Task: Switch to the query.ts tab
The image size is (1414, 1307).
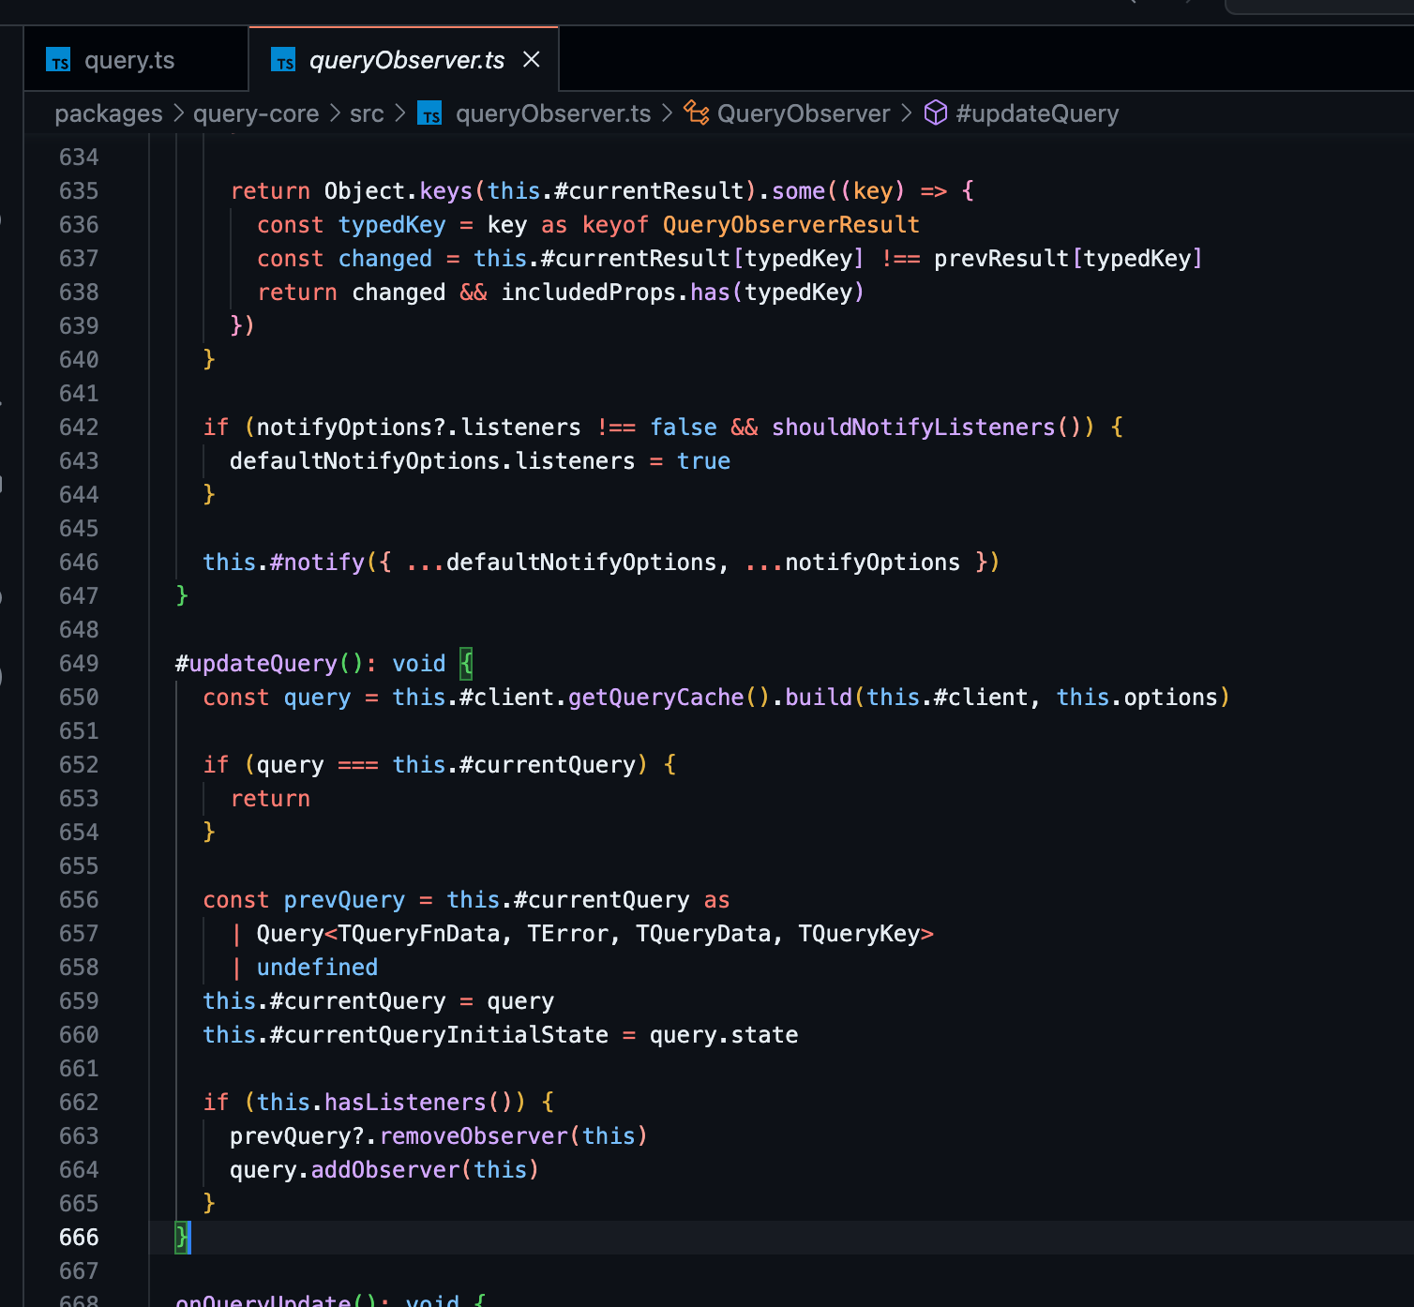Action: pyautogui.click(x=128, y=61)
